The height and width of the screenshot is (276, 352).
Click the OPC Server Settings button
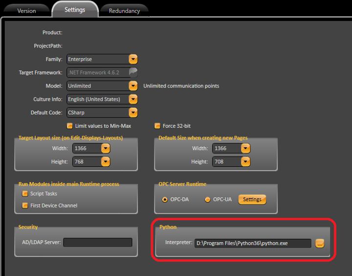tap(252, 199)
